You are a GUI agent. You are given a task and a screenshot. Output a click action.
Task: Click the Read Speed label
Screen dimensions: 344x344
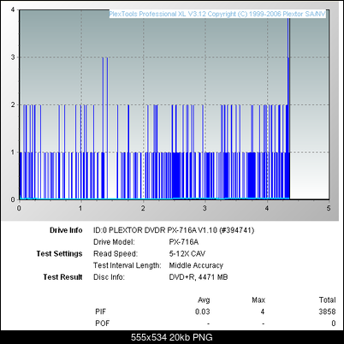(116, 253)
